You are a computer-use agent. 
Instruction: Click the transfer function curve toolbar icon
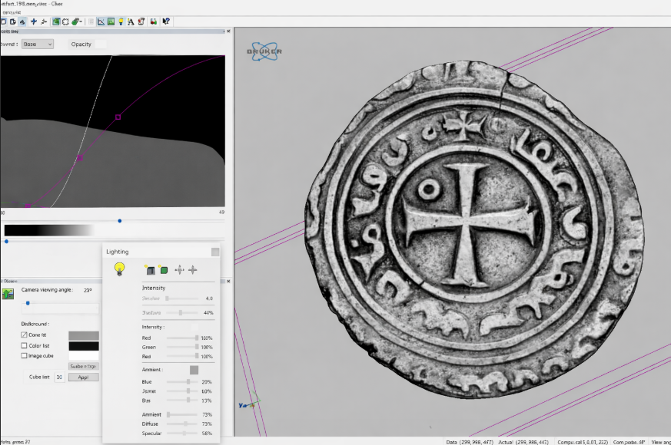pos(101,21)
